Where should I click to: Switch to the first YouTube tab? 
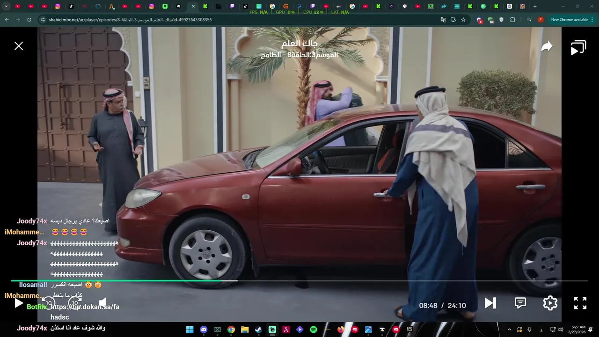point(17,6)
